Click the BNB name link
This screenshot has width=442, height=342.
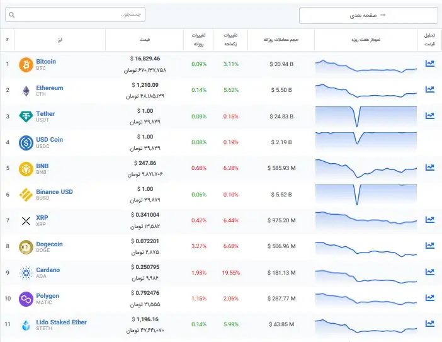(42, 166)
